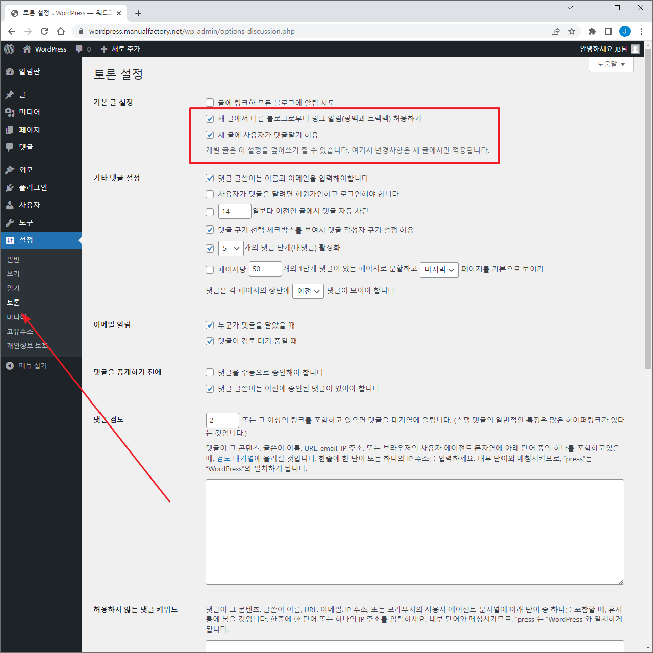Click inside the 댓글 검토 textarea
Screen dimensions: 653x653
[x=415, y=532]
